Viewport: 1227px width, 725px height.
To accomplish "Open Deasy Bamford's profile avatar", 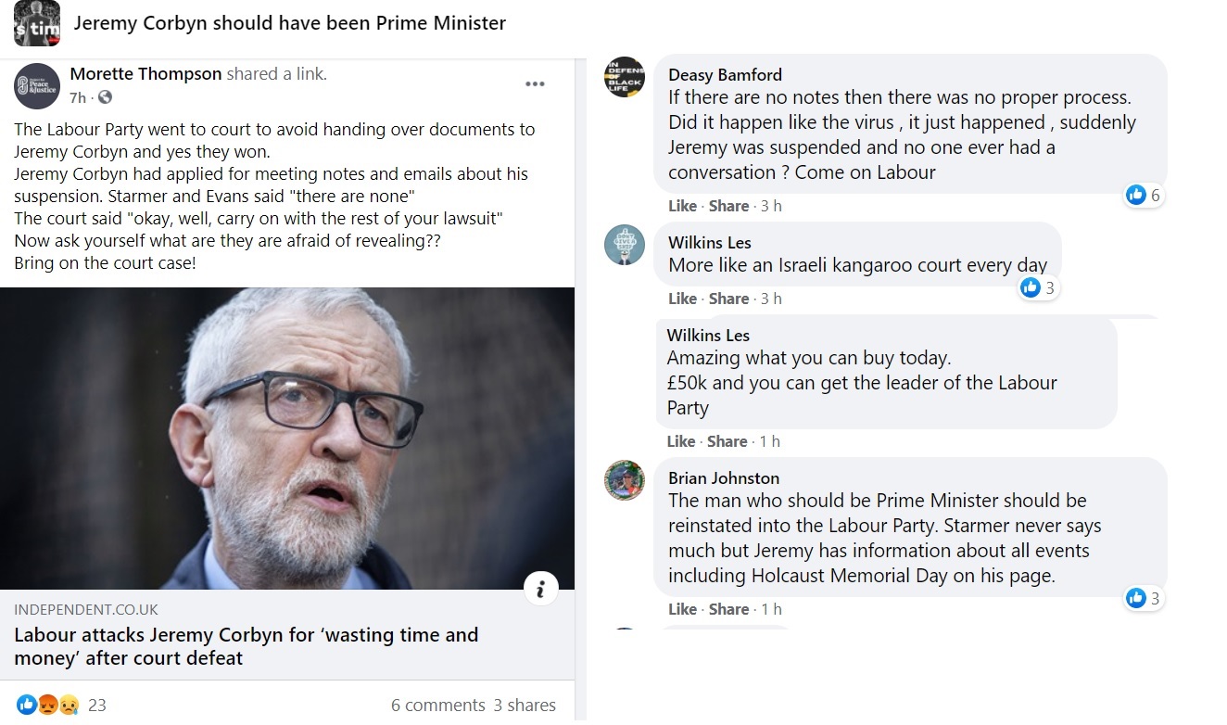I will 624,77.
